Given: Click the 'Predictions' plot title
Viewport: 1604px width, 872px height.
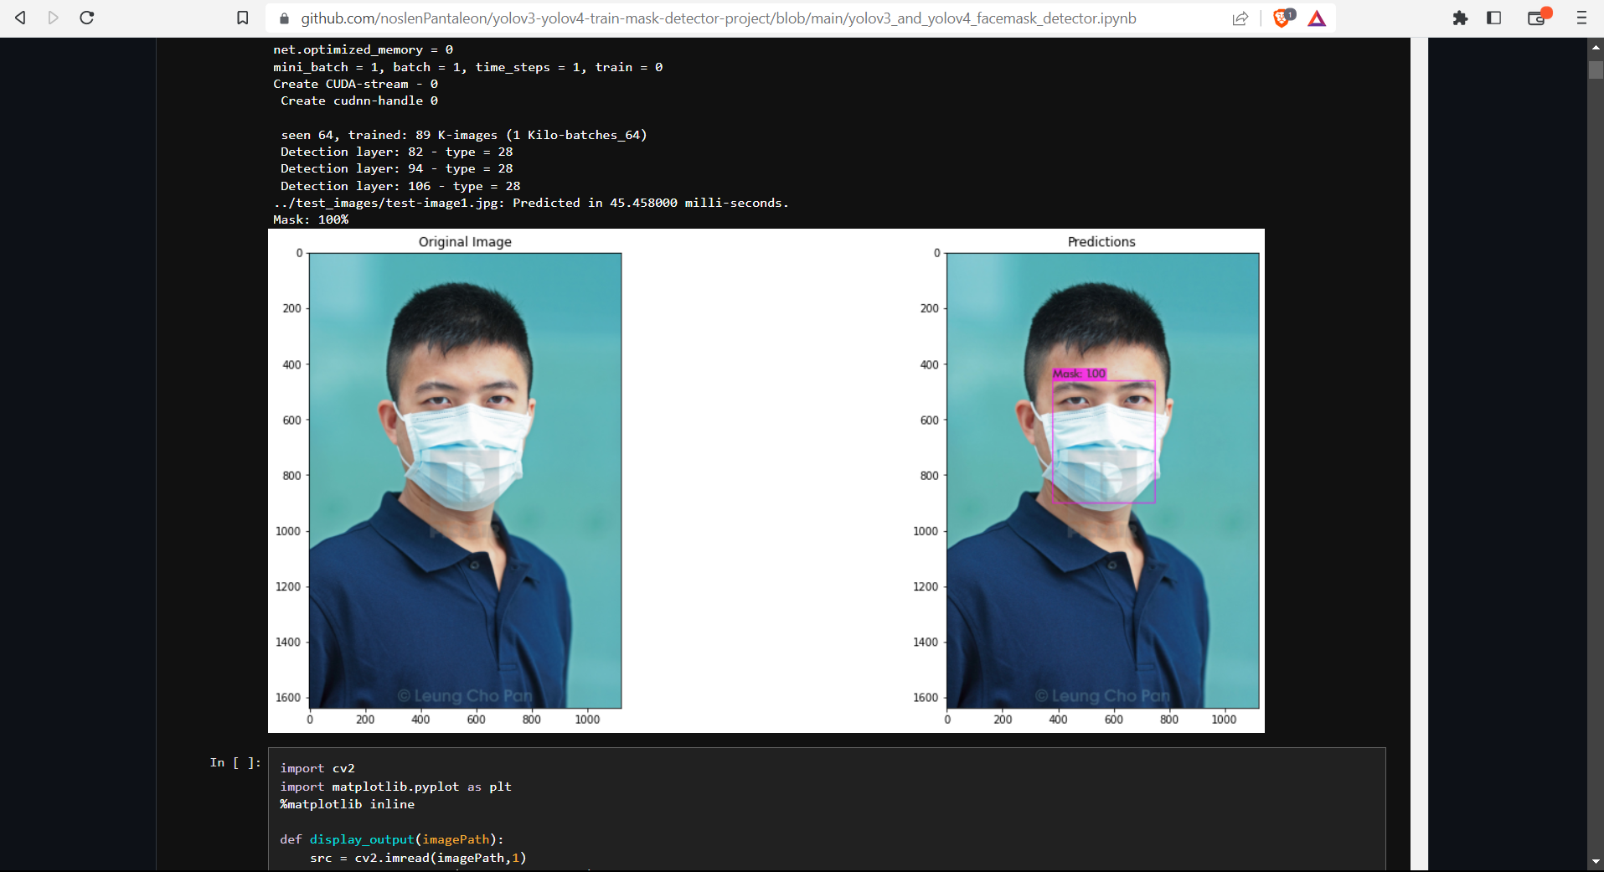Looking at the screenshot, I should (1101, 241).
